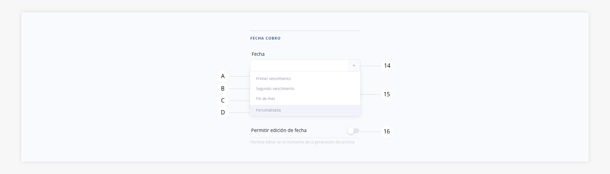Click inside the Fecha combo box field
Viewport: 610px width, 174px height.
click(305, 65)
